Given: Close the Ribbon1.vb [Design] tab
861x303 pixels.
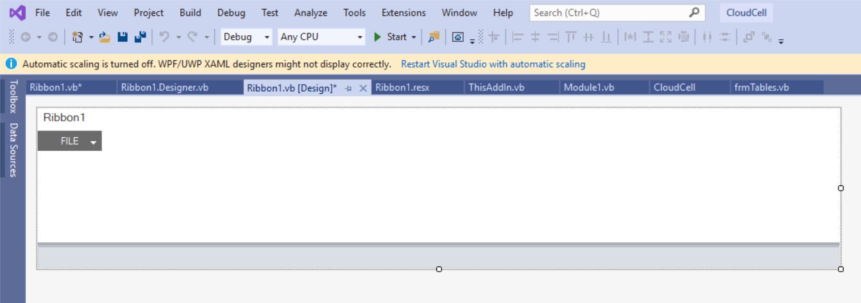Looking at the screenshot, I should coord(362,88).
